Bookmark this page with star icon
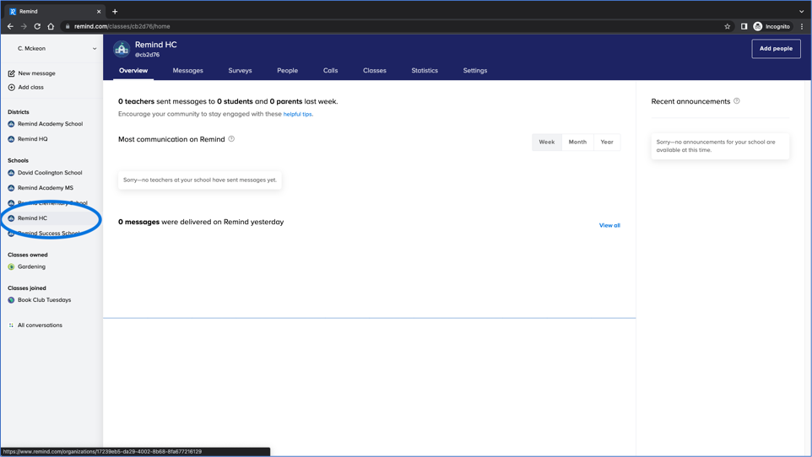Viewport: 812px width, 457px height. click(727, 26)
